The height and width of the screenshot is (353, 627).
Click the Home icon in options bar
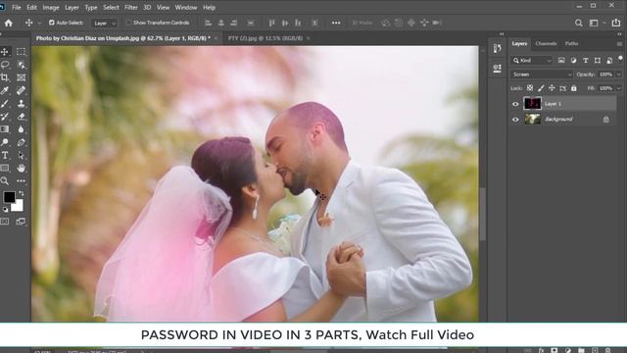tap(9, 23)
